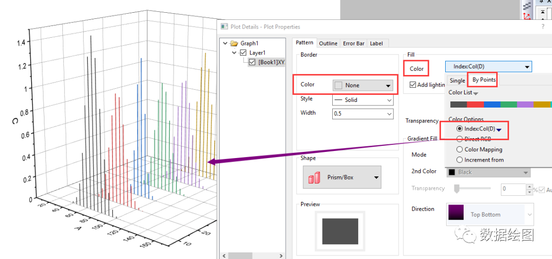
Task: Toggle the Layer1 checkbox
Action: pos(243,53)
